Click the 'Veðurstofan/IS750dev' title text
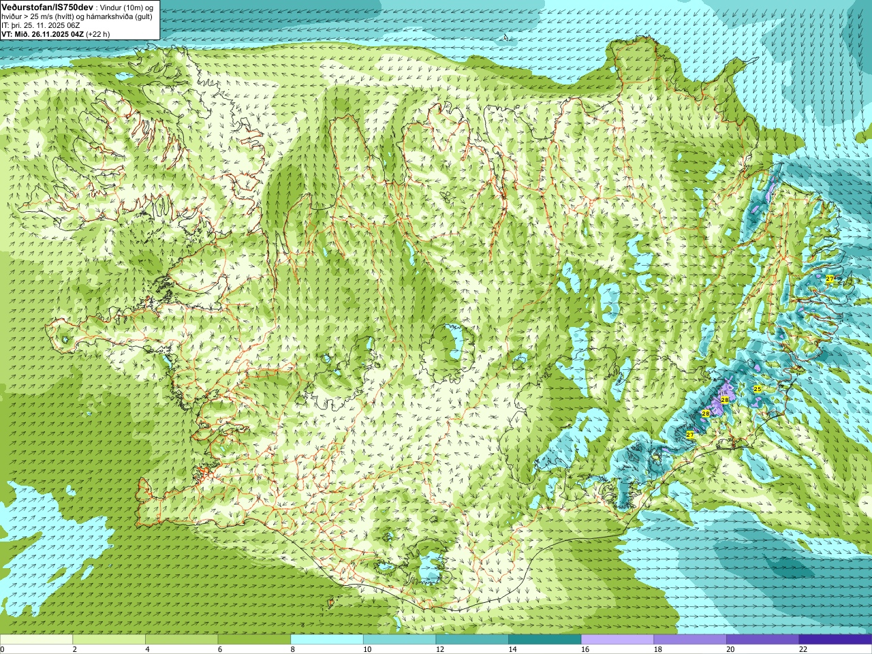 point(47,7)
